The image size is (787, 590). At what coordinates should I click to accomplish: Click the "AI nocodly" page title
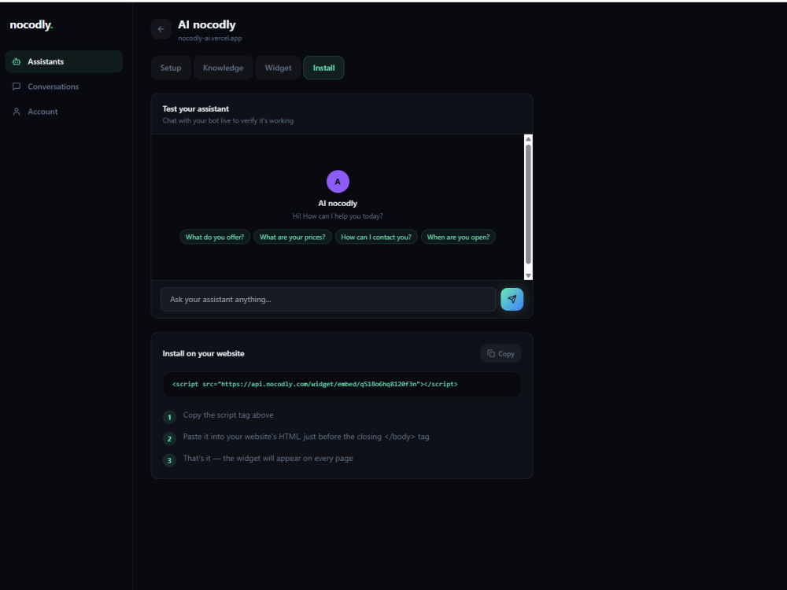click(x=207, y=24)
